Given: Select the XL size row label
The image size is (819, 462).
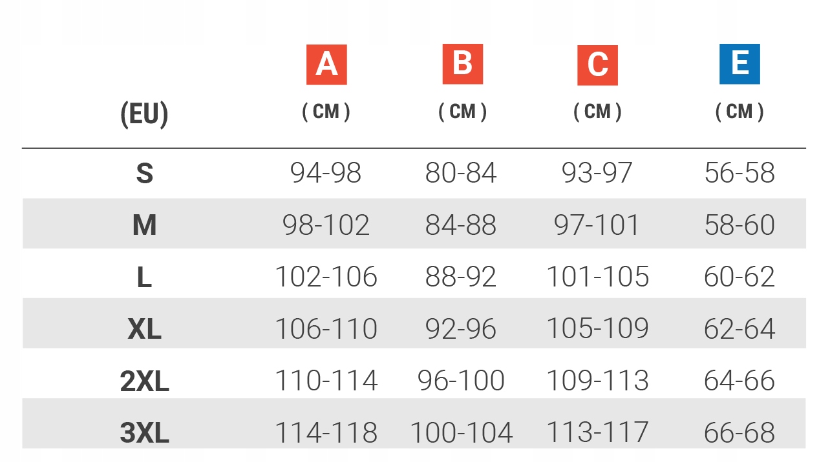Looking at the screenshot, I should (x=144, y=329).
